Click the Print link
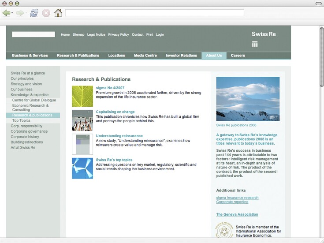The image size is (324, 243). coord(149,34)
